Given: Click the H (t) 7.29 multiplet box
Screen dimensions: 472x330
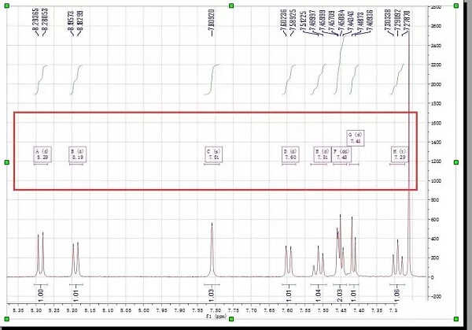Looking at the screenshot, I should pyautogui.click(x=400, y=154).
